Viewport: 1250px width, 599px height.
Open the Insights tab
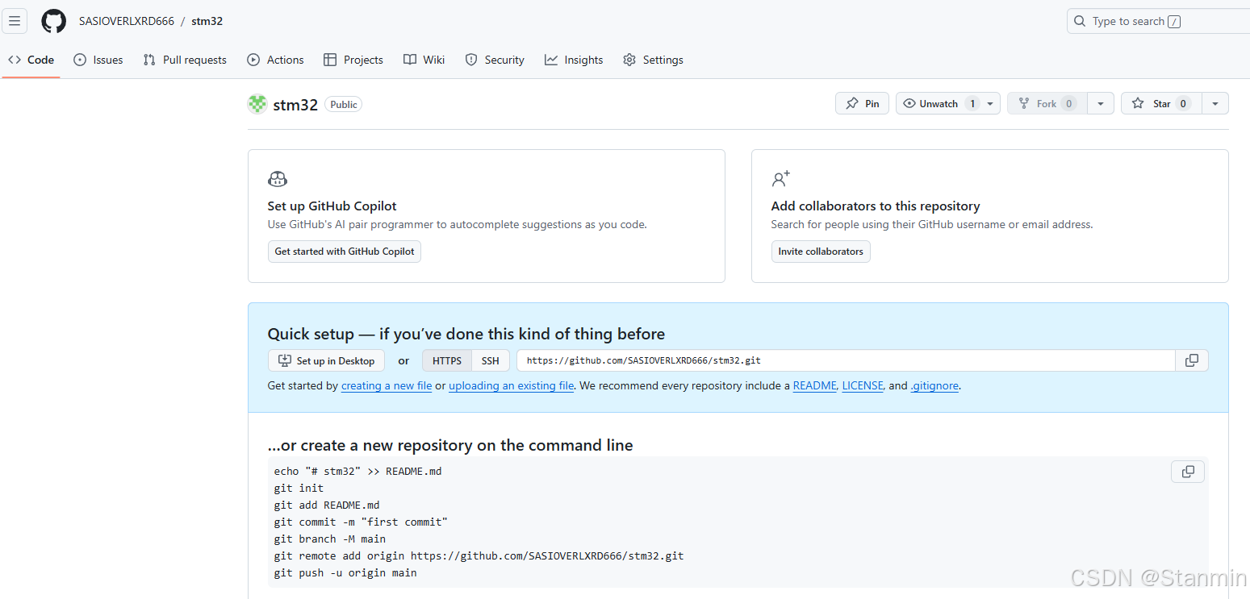(574, 60)
